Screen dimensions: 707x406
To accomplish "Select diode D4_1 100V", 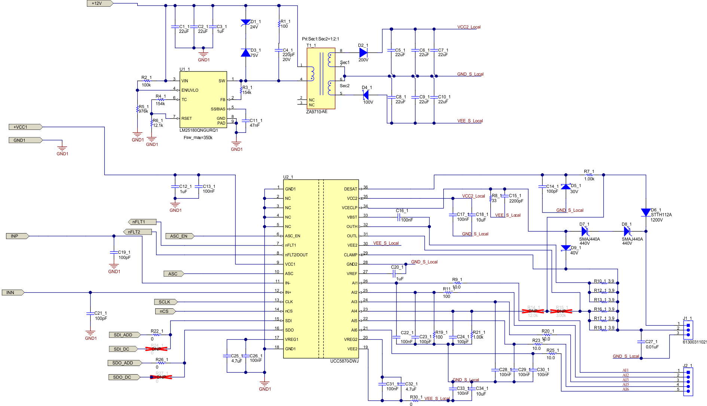I will pyautogui.click(x=366, y=95).
